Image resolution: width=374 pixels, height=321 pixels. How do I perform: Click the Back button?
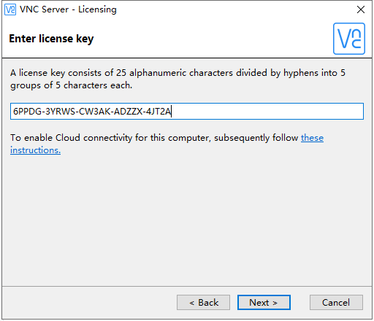203,303
